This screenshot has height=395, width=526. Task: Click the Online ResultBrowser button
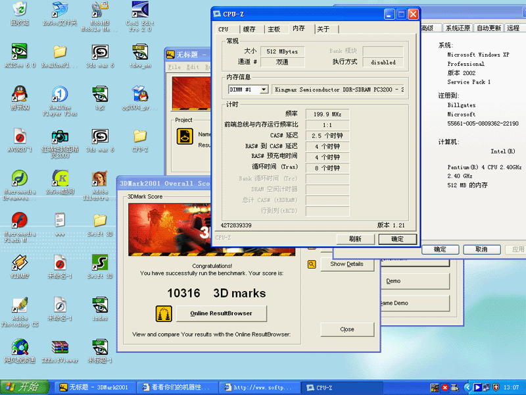coord(222,313)
